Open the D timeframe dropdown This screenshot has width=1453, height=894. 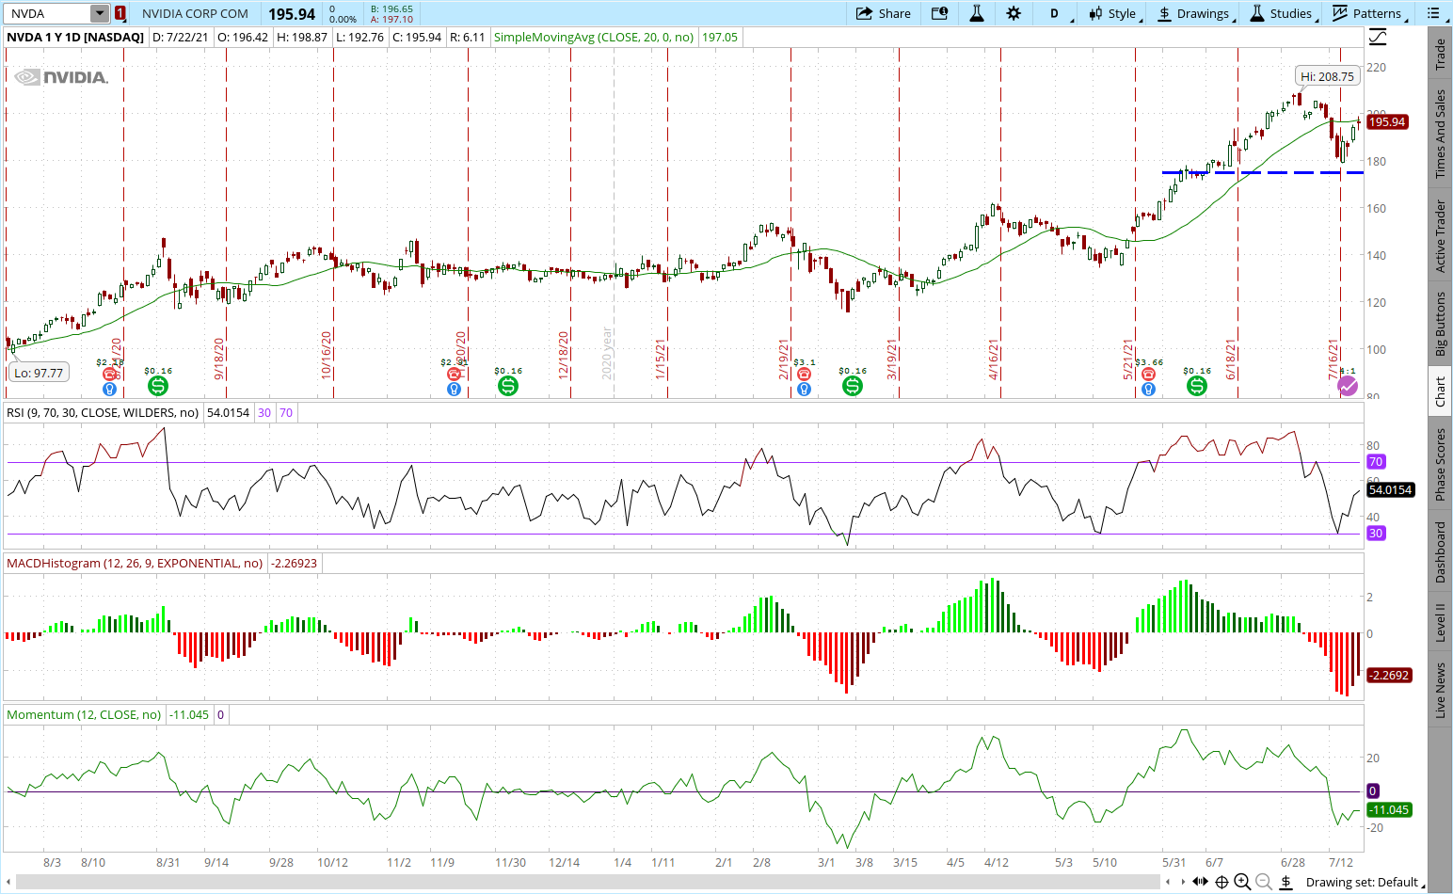coord(1058,13)
